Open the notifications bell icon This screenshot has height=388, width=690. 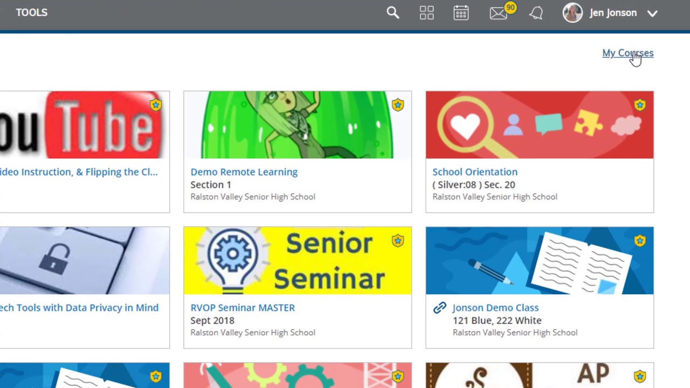point(536,13)
